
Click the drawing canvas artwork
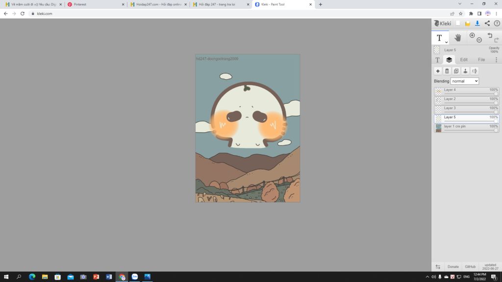click(x=248, y=128)
